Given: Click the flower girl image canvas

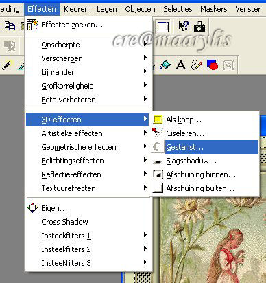Looking at the screenshot, I should 213,240.
